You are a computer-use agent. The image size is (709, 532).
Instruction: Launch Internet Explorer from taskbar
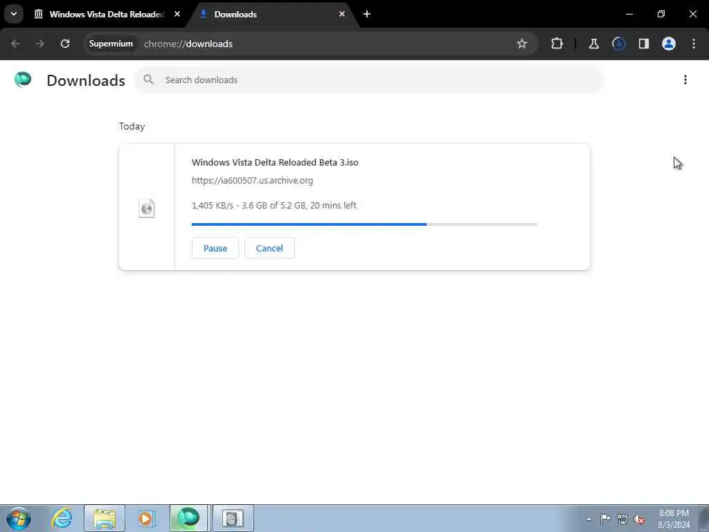[62, 518]
